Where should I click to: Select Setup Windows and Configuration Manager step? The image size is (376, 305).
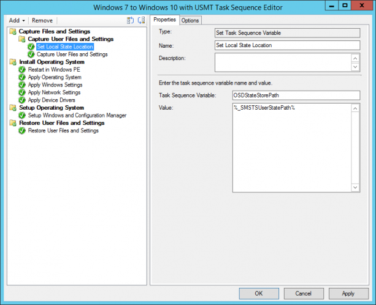[x=77, y=115]
